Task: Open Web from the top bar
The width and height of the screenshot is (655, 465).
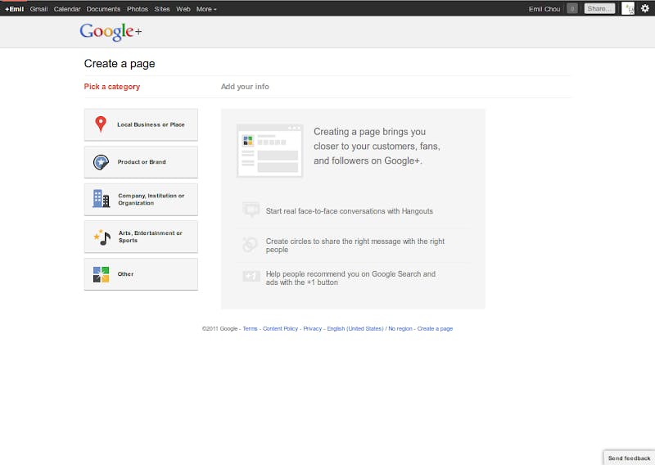Action: pyautogui.click(x=183, y=9)
